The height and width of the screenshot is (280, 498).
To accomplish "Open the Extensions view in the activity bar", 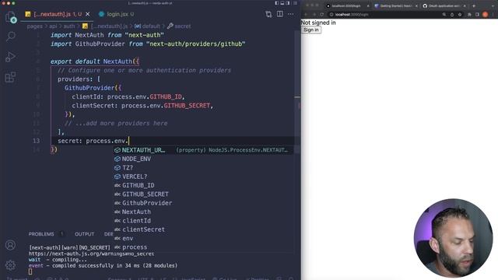I will pos(10,77).
